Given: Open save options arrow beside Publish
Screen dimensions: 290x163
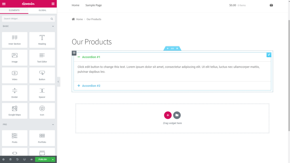Looking at the screenshot, I should (53, 160).
